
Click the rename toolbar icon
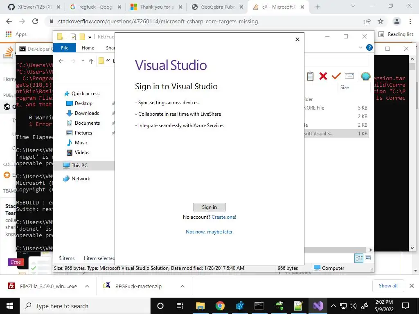pyautogui.click(x=349, y=76)
